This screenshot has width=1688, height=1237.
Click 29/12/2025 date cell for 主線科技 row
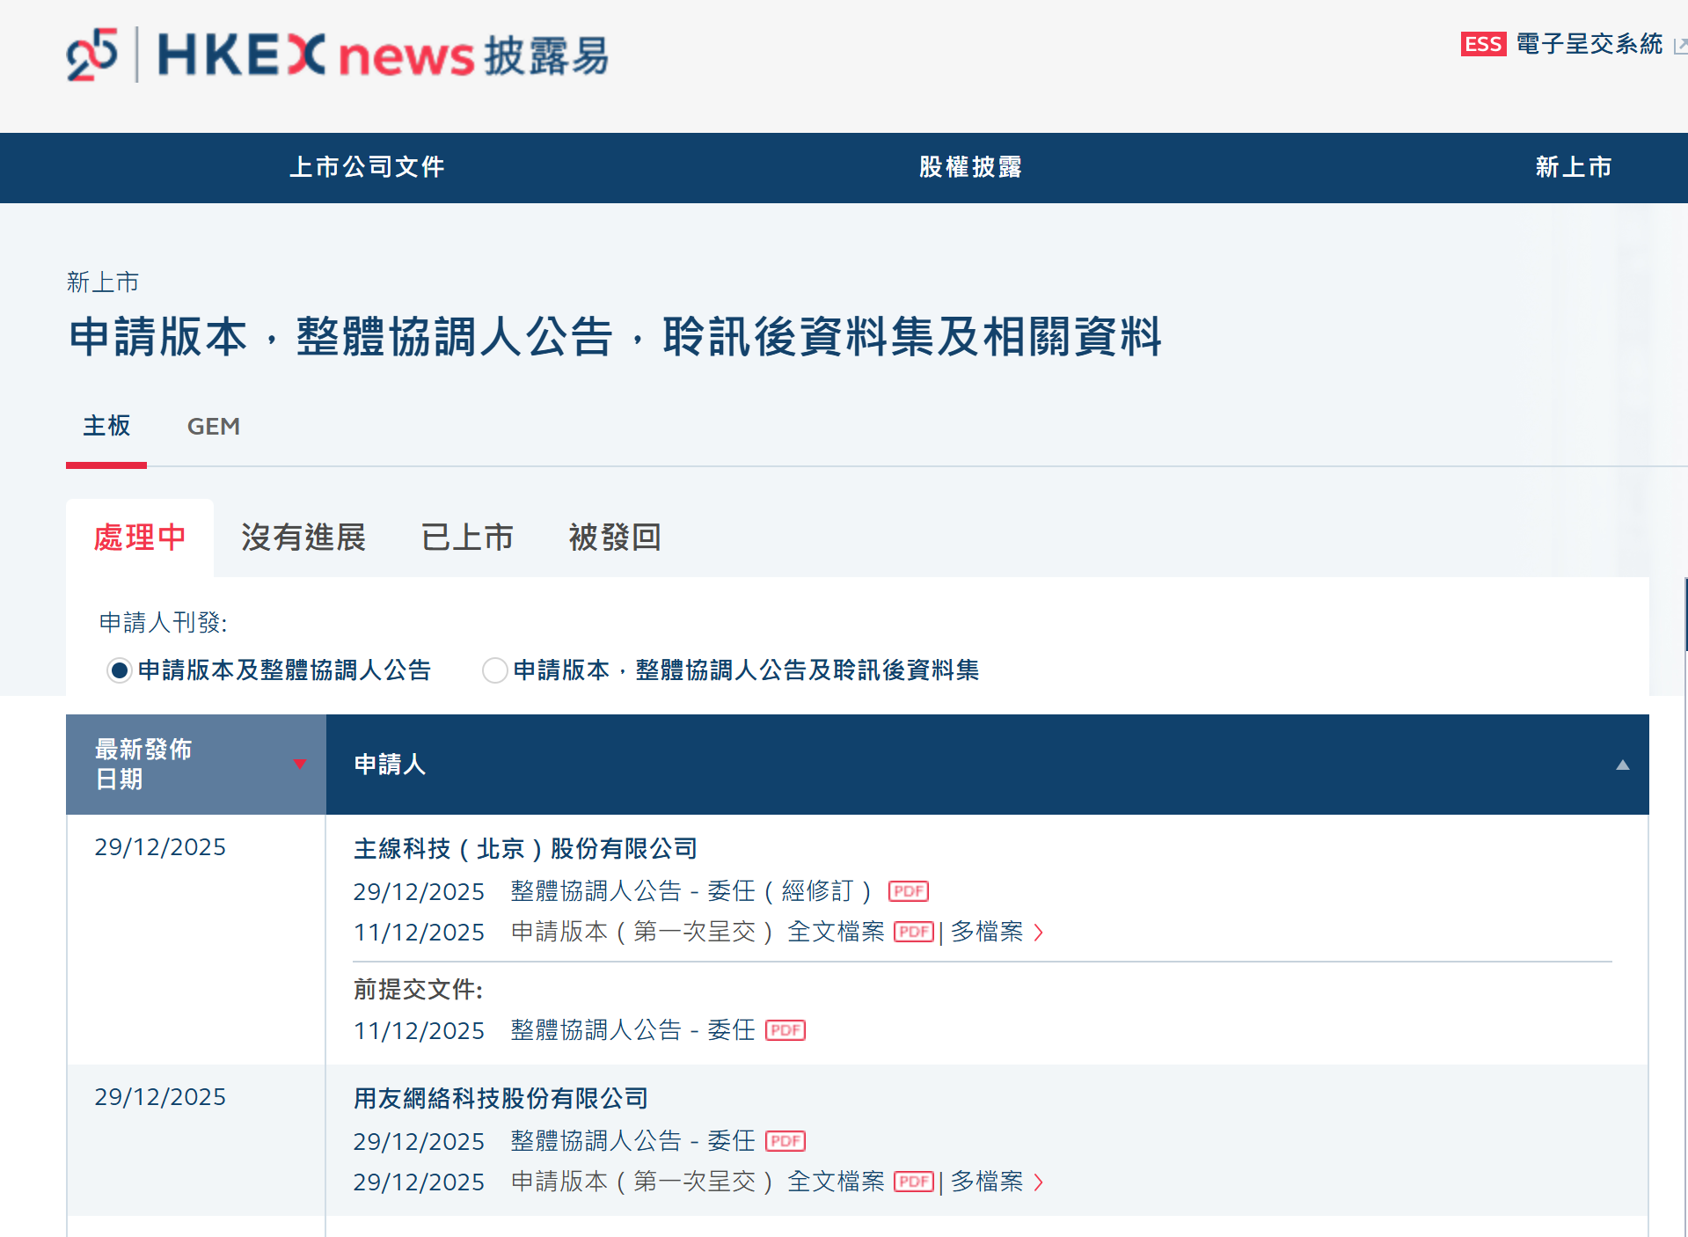(160, 847)
